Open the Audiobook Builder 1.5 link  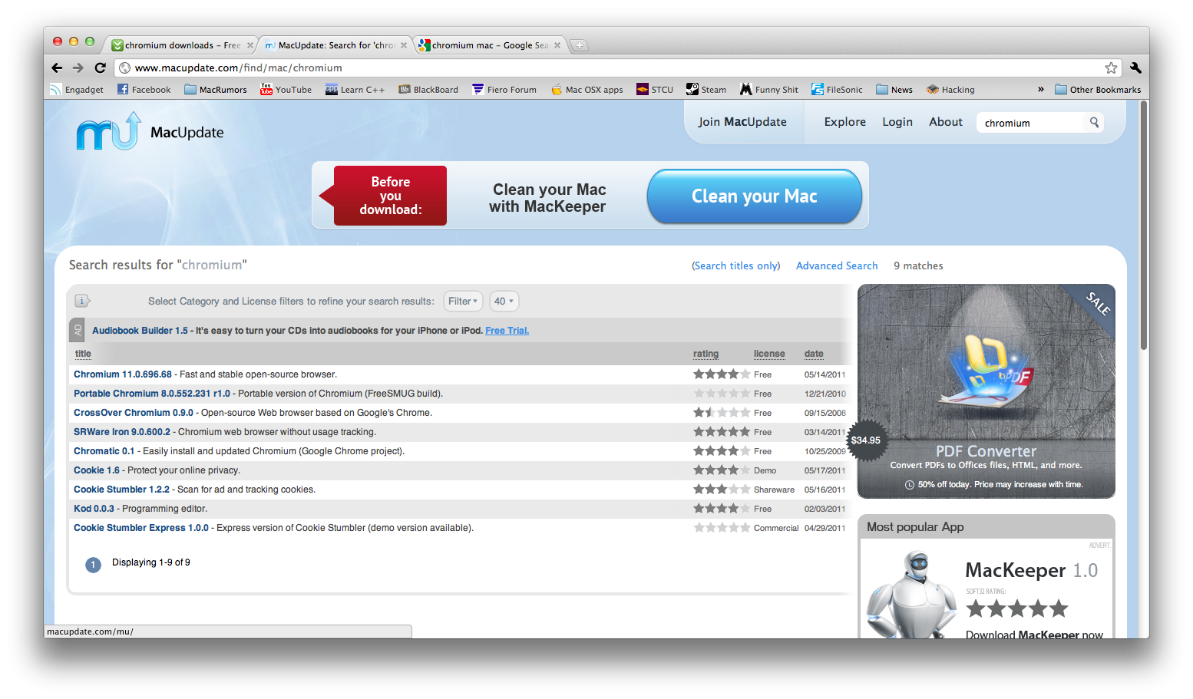coord(140,331)
